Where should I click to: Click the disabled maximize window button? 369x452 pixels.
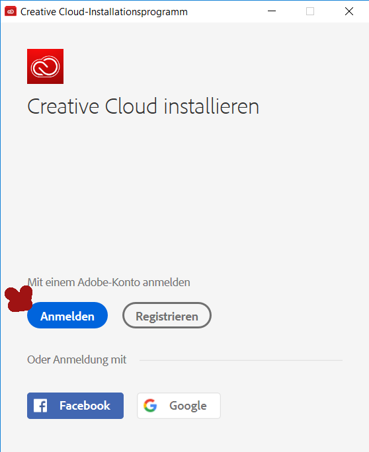[310, 11]
